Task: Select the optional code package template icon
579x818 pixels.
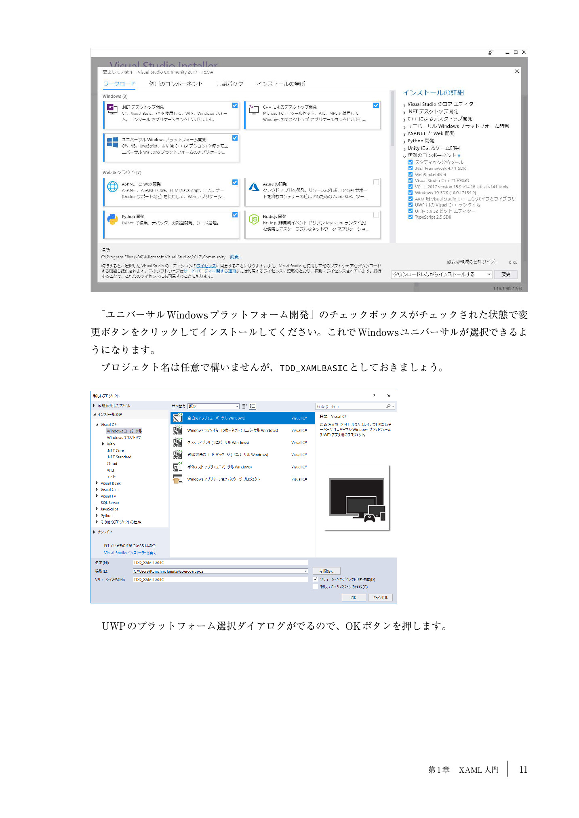Action: (177, 455)
